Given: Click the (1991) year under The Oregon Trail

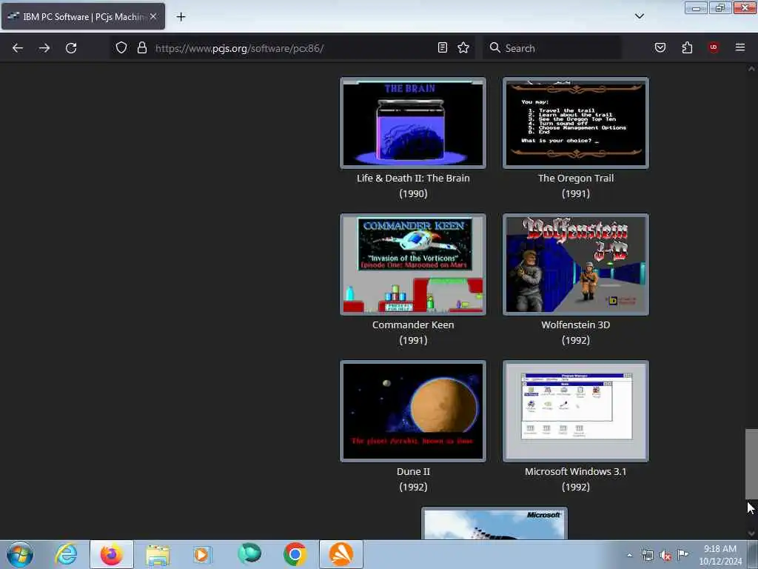Looking at the screenshot, I should click(x=576, y=193).
